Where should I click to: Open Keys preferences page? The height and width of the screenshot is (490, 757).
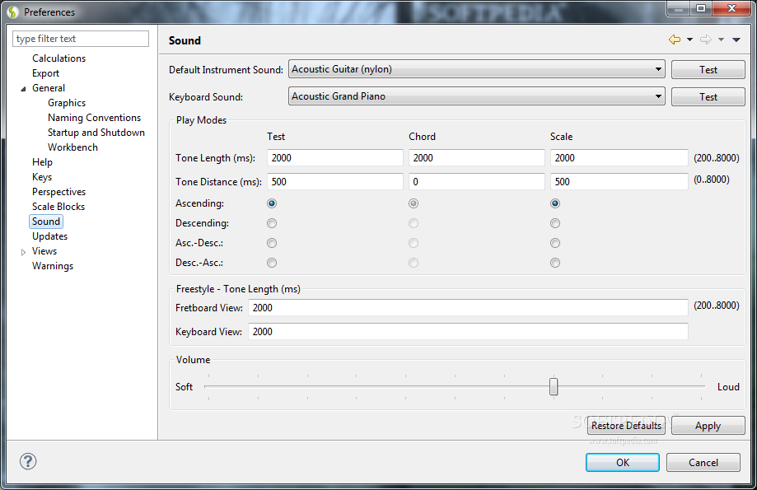pyautogui.click(x=41, y=177)
